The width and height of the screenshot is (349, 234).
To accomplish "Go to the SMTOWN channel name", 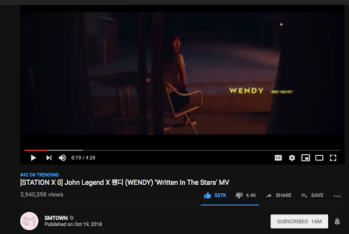I will [x=56, y=218].
